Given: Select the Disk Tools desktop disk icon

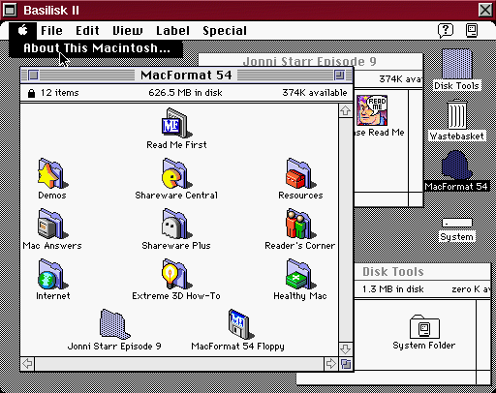Looking at the screenshot, I should coord(456,64).
